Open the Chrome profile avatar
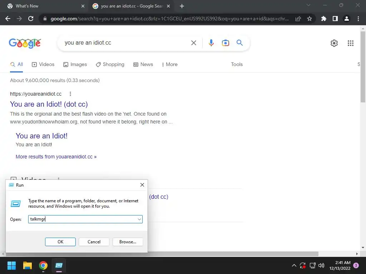366x274 pixels. pyautogui.click(x=347, y=19)
